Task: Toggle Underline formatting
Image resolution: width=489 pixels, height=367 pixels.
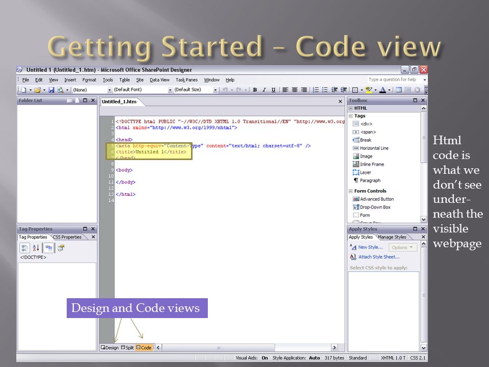Action: point(273,90)
